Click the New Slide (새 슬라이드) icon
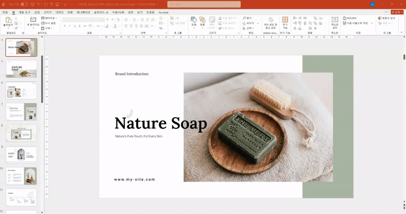This screenshot has width=406, height=214. coord(33,20)
